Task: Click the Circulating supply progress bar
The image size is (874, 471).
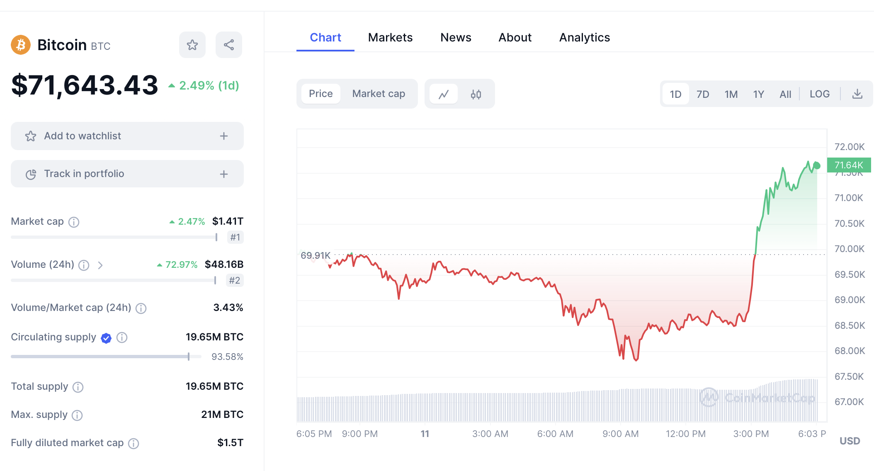Action: [106, 357]
